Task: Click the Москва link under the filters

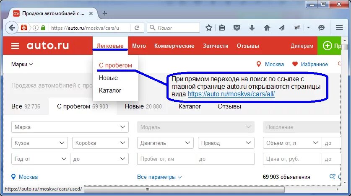Action: (x=28, y=177)
